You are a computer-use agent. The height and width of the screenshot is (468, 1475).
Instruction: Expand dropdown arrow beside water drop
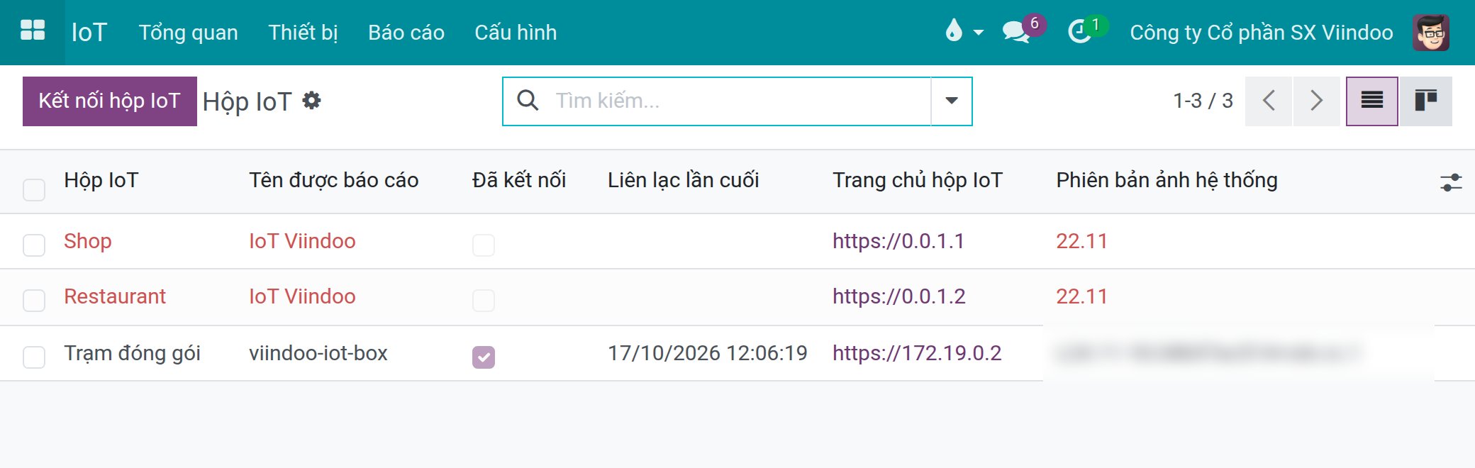[x=979, y=33]
